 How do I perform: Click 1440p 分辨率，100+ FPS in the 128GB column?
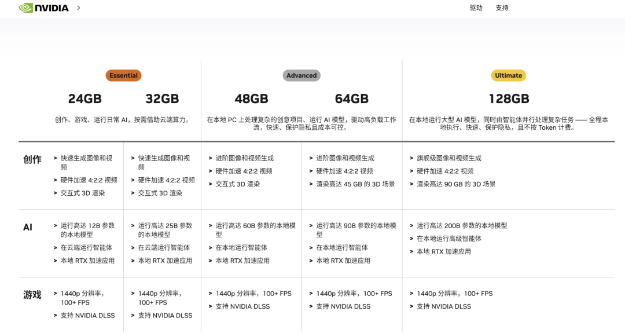pos(455,294)
